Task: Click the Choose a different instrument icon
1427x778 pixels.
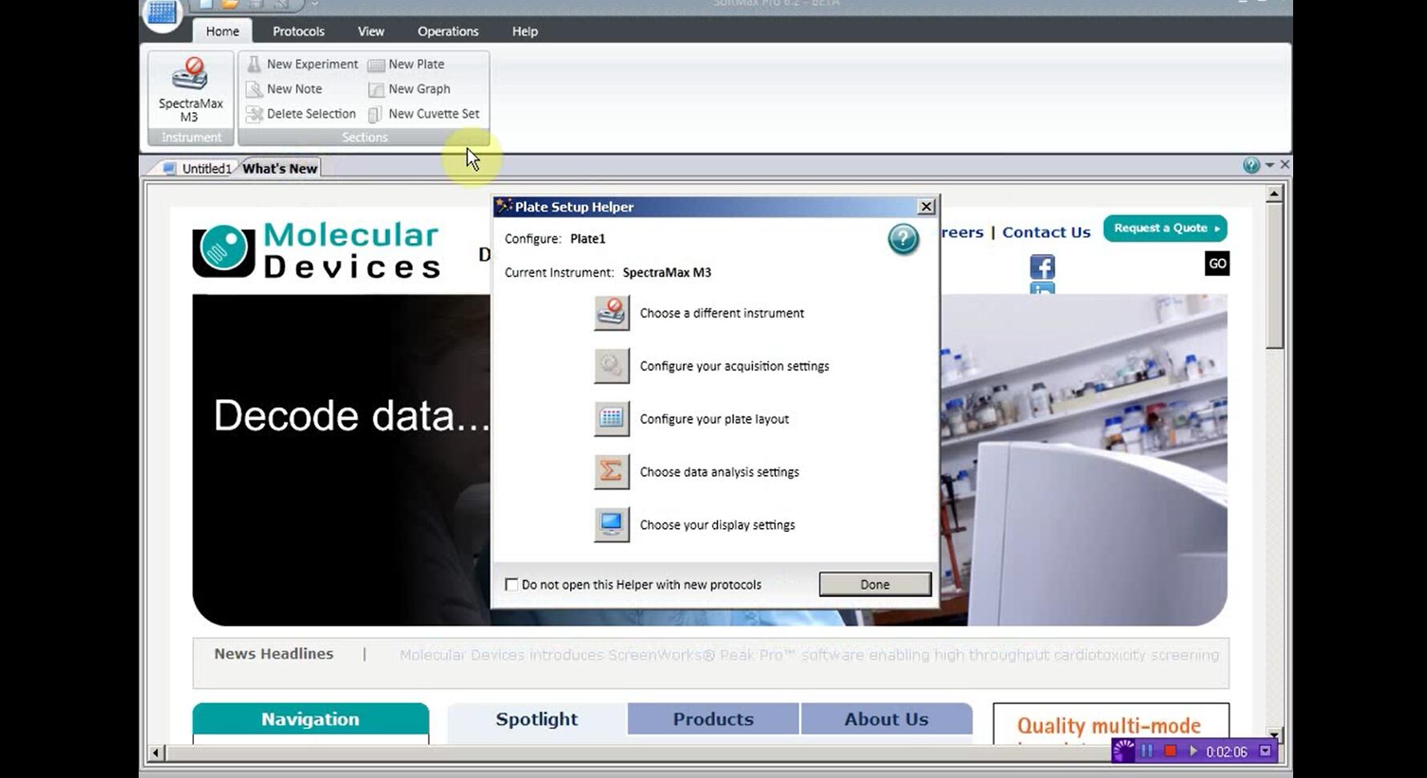Action: pyautogui.click(x=612, y=313)
